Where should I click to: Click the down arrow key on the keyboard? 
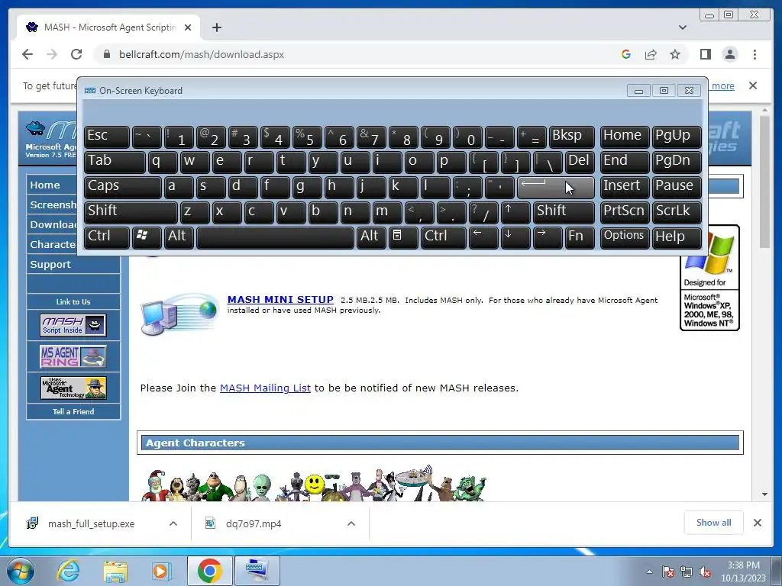tap(515, 237)
